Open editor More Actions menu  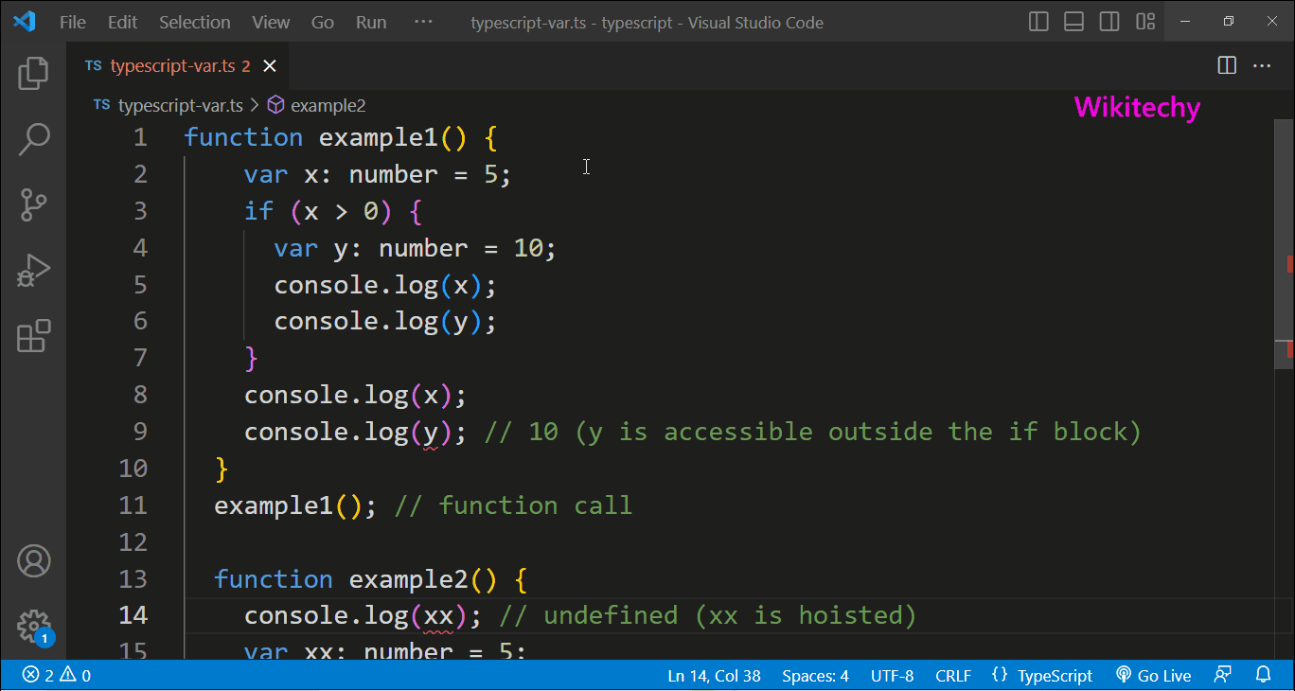tap(1262, 65)
